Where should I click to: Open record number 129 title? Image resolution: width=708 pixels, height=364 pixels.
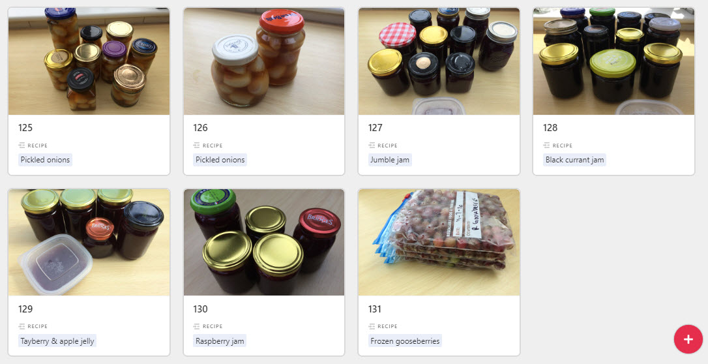25,309
